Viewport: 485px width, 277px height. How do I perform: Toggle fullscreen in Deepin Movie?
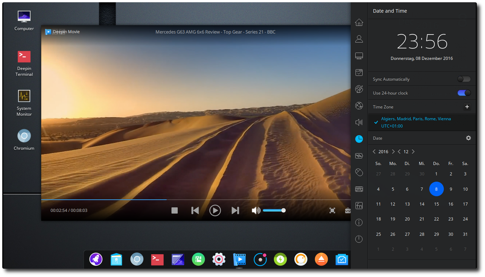tap(332, 210)
